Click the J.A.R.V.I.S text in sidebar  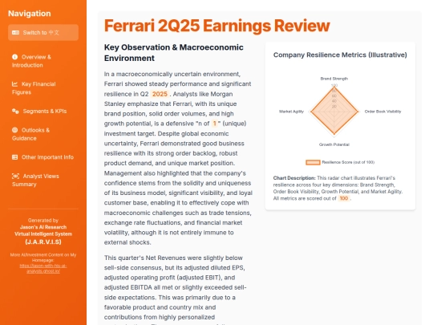(x=43, y=242)
